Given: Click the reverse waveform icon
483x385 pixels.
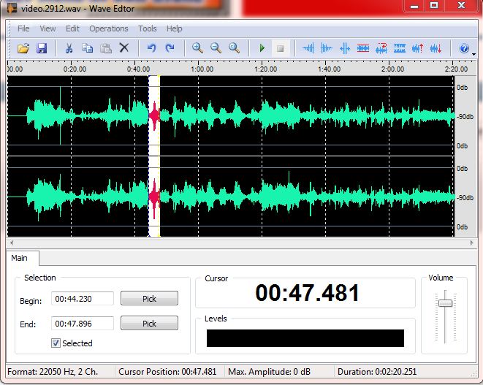Looking at the screenshot, I should (381, 48).
